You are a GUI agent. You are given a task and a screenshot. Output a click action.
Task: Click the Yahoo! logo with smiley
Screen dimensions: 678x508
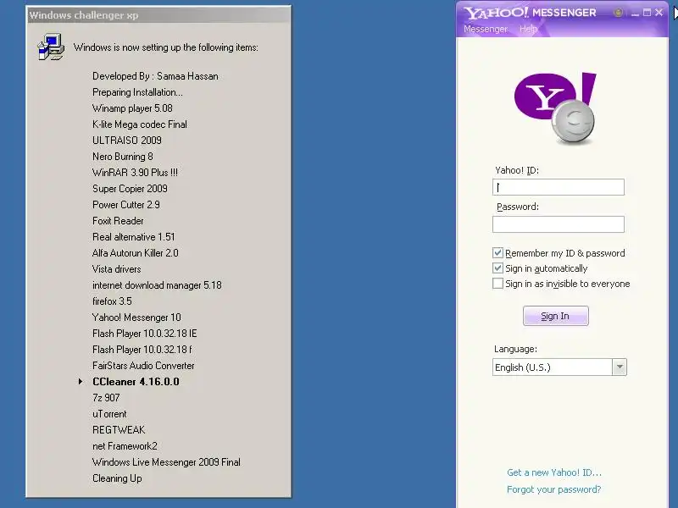click(x=555, y=108)
